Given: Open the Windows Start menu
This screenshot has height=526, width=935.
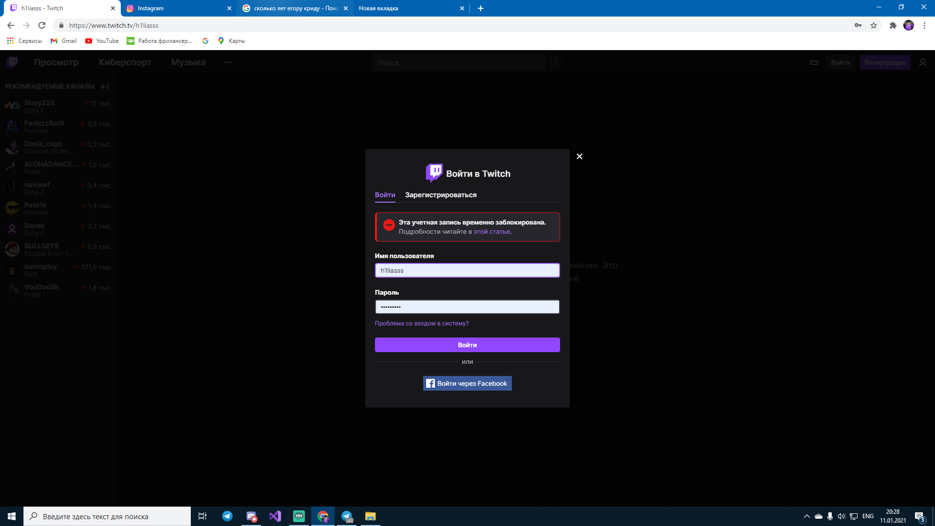Looking at the screenshot, I should coord(12,516).
